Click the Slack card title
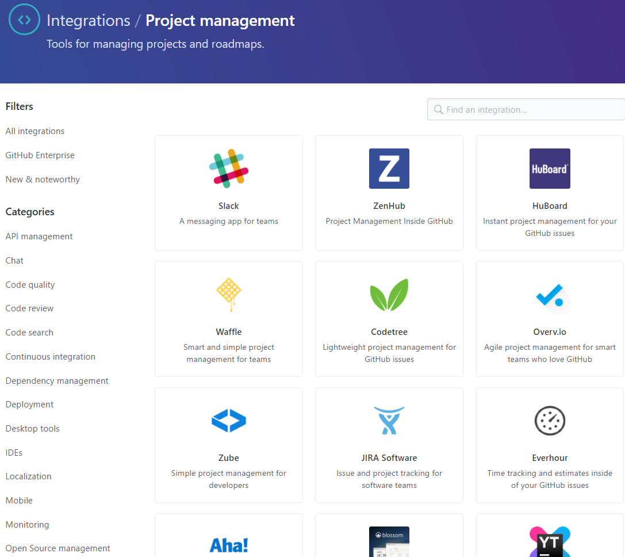625x557 pixels. point(229,206)
